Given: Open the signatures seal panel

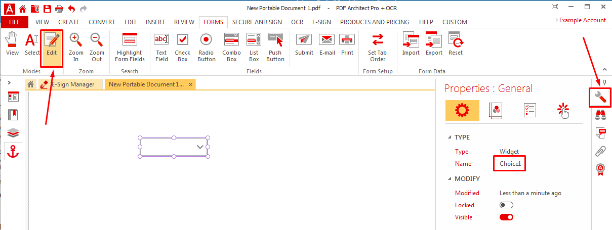Looking at the screenshot, I should pyautogui.click(x=600, y=169).
